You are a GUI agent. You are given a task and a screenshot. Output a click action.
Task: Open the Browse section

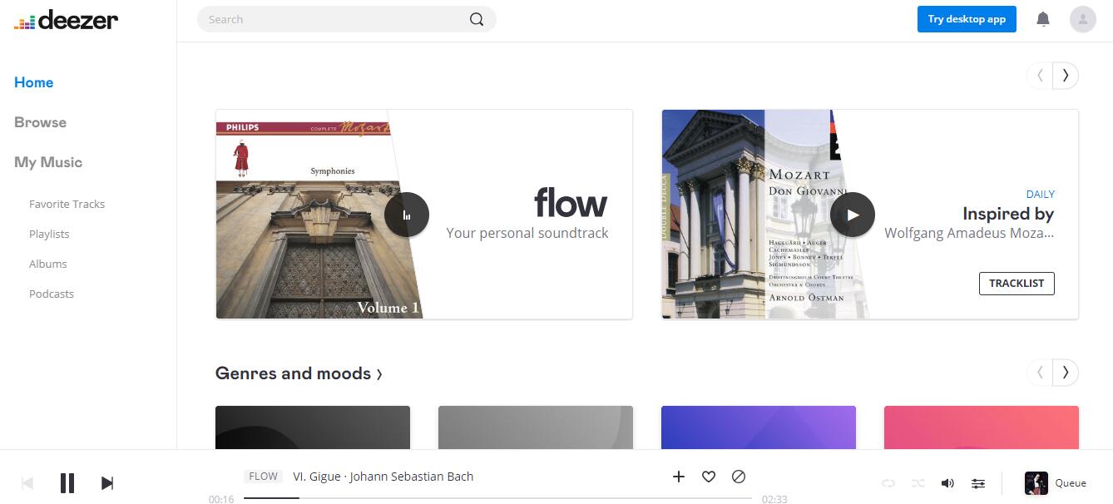click(x=40, y=122)
